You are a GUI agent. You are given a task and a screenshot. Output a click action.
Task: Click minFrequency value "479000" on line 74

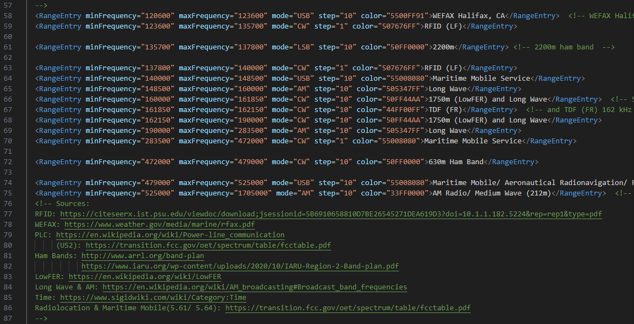158,183
